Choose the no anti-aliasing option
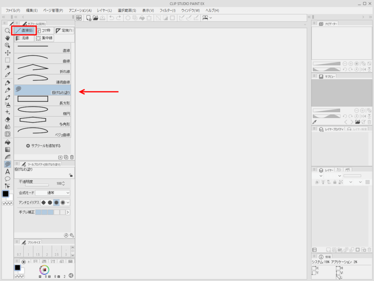 pyautogui.click(x=43, y=203)
